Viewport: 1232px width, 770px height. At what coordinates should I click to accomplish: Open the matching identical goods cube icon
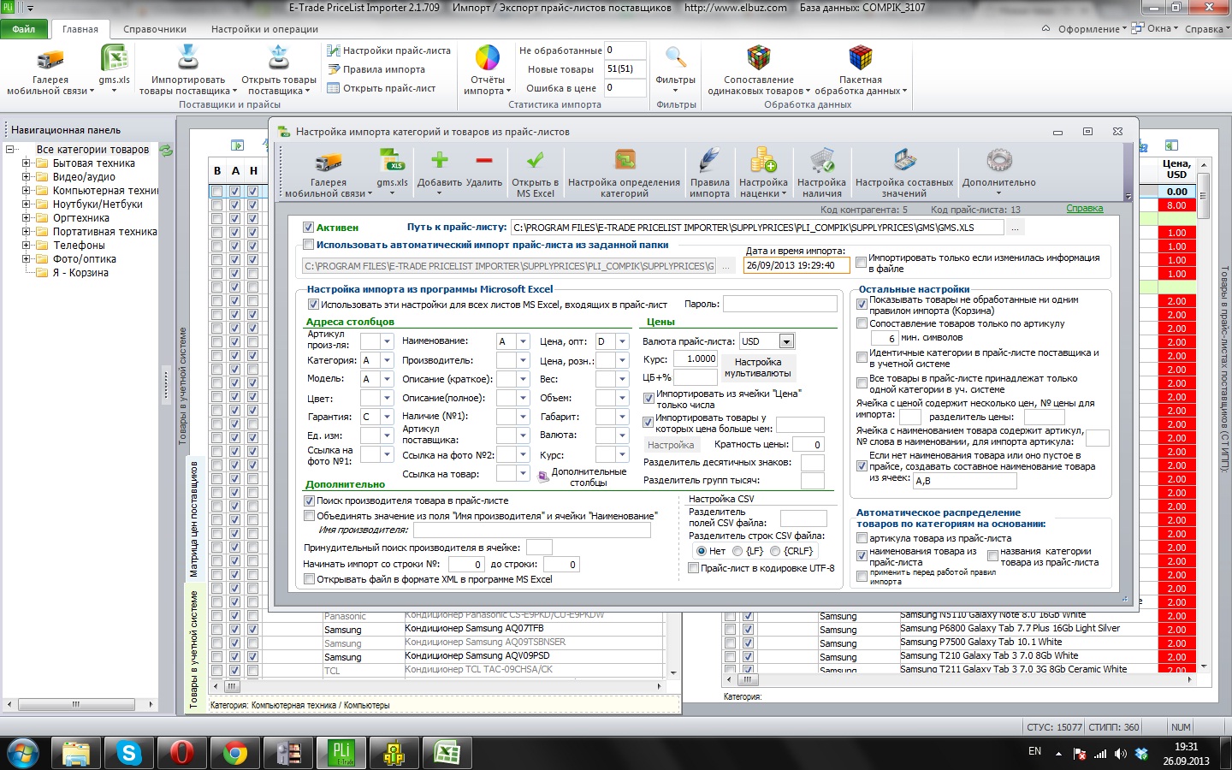click(x=758, y=58)
